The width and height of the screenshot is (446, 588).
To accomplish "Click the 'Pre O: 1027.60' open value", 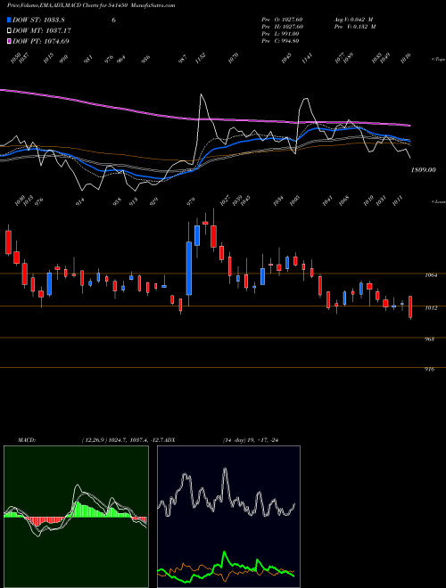I will 282,20.
